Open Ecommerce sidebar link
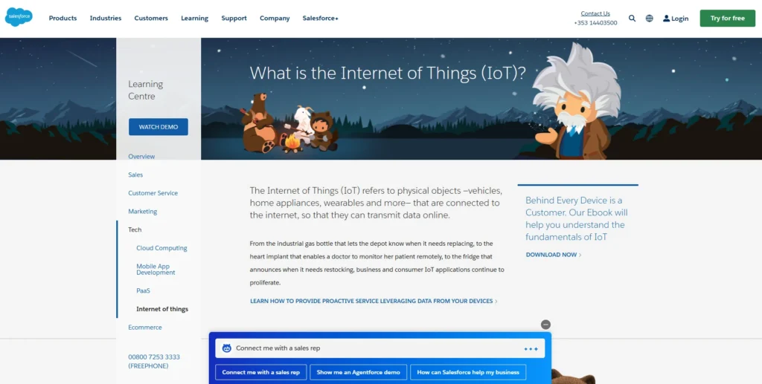Viewport: 762px width, 384px height. click(x=145, y=328)
